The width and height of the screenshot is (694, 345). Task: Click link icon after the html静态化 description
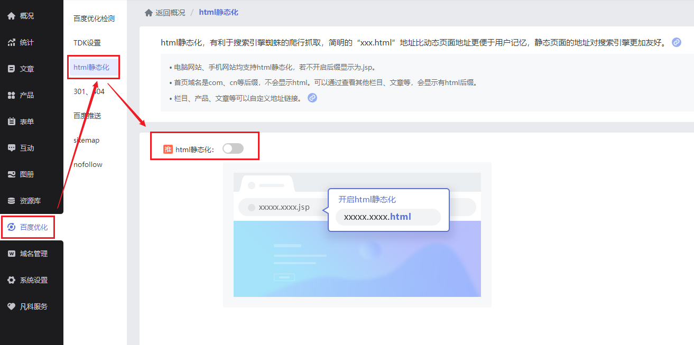click(x=677, y=42)
